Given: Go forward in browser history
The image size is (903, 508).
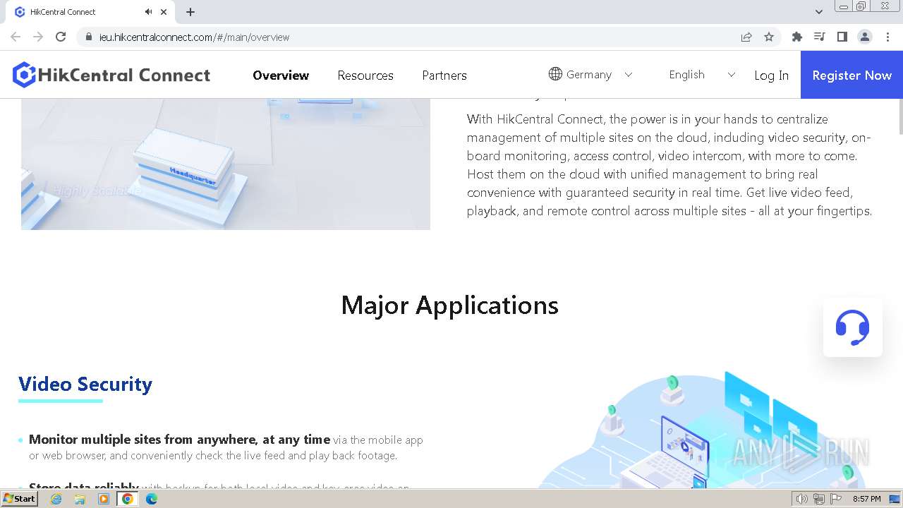Looking at the screenshot, I should [x=38, y=37].
